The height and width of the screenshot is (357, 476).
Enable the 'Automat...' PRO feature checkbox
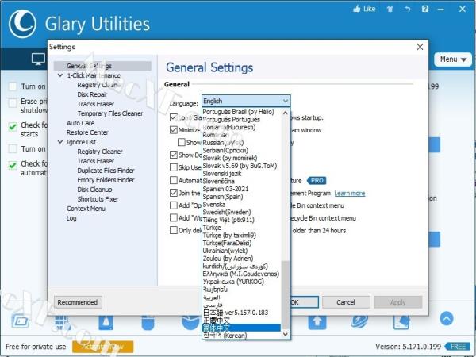tap(174, 180)
